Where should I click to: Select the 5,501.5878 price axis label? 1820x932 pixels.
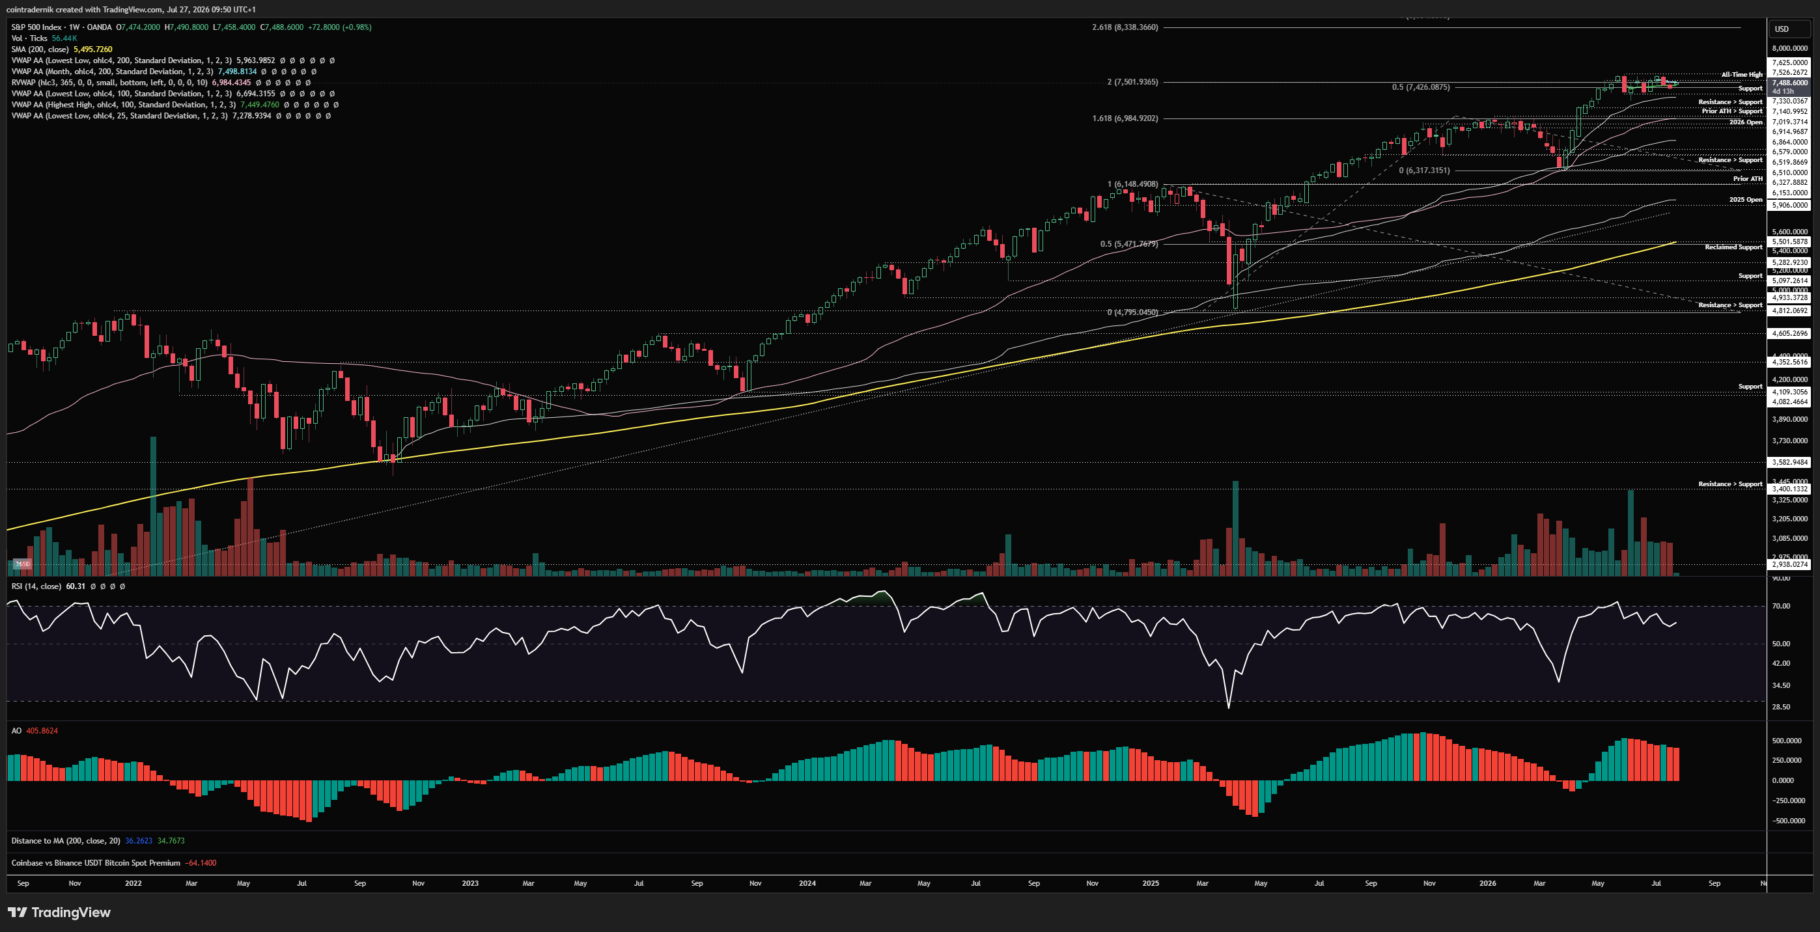click(1789, 241)
